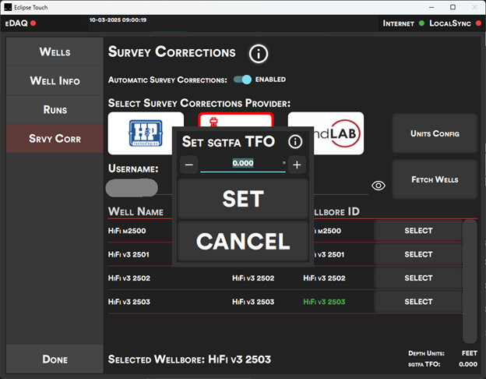
Task: Switch to the Runs sidebar tab
Action: [x=55, y=110]
